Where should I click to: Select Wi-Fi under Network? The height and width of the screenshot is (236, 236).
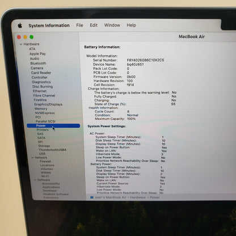point(45,176)
